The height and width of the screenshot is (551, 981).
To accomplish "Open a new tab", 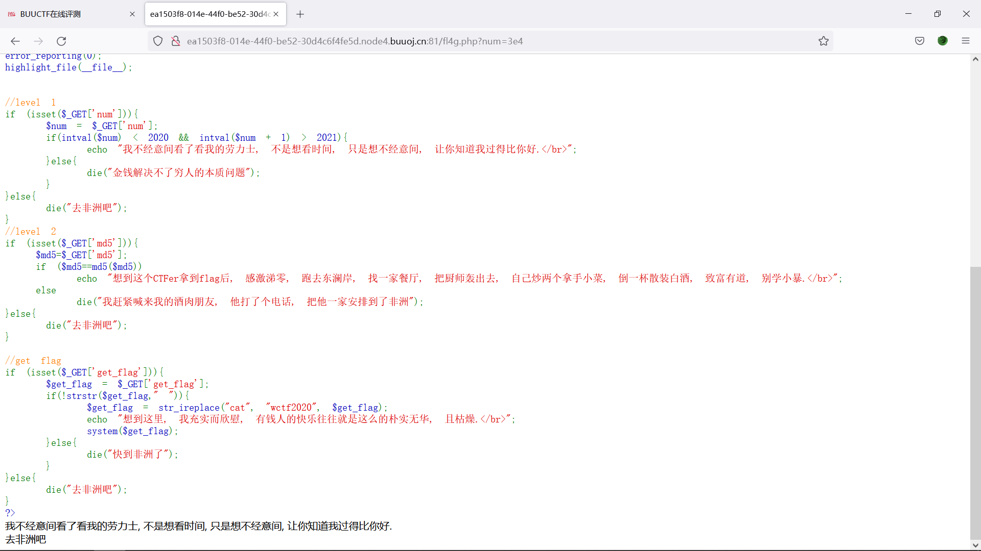I will (300, 14).
